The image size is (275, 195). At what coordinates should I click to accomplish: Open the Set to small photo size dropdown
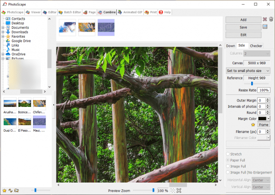pyautogui.click(x=248, y=71)
